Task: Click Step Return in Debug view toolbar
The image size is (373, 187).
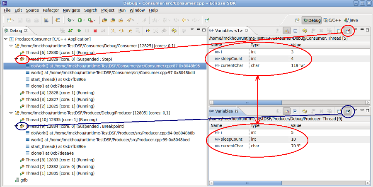Action: (130, 31)
